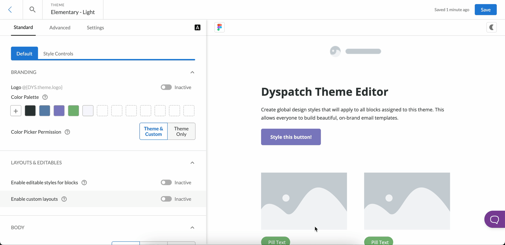Enable editable styles for blocks
Screen dimensions: 505x245
click(166, 182)
